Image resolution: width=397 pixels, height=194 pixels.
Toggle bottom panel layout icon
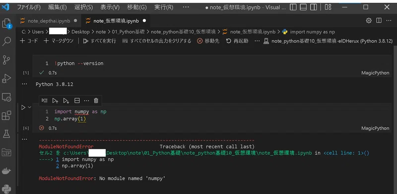coord(303,7)
